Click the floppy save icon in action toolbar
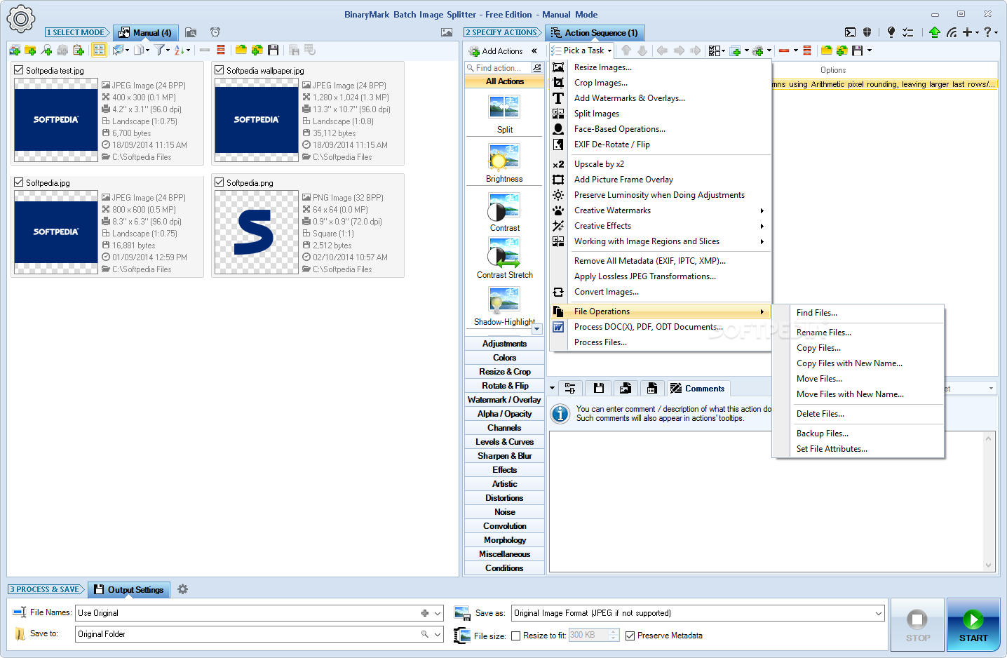Viewport: 1007px width, 658px height. click(x=857, y=51)
